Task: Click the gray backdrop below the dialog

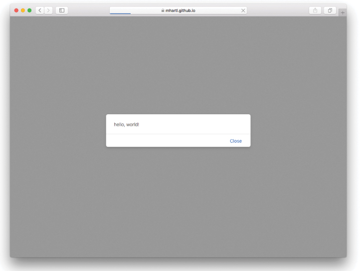Action: (178, 200)
